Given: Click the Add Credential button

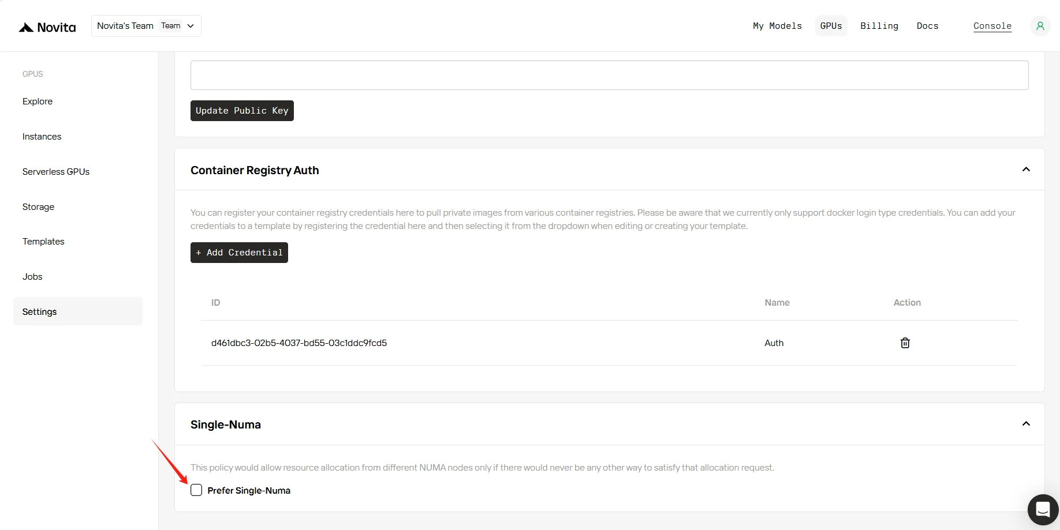Looking at the screenshot, I should (x=239, y=253).
